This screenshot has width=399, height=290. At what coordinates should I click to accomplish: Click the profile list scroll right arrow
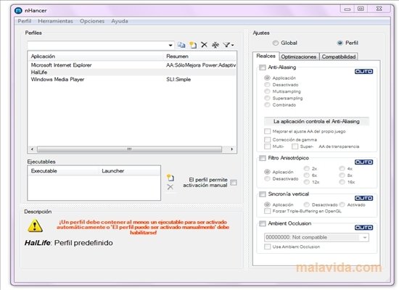[x=232, y=149]
